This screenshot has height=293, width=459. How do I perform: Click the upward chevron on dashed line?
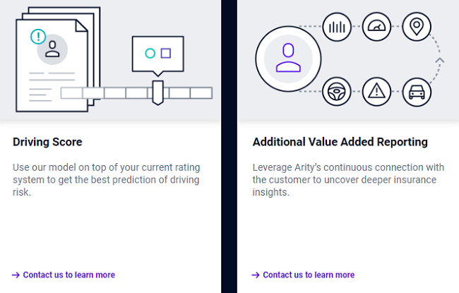click(439, 61)
